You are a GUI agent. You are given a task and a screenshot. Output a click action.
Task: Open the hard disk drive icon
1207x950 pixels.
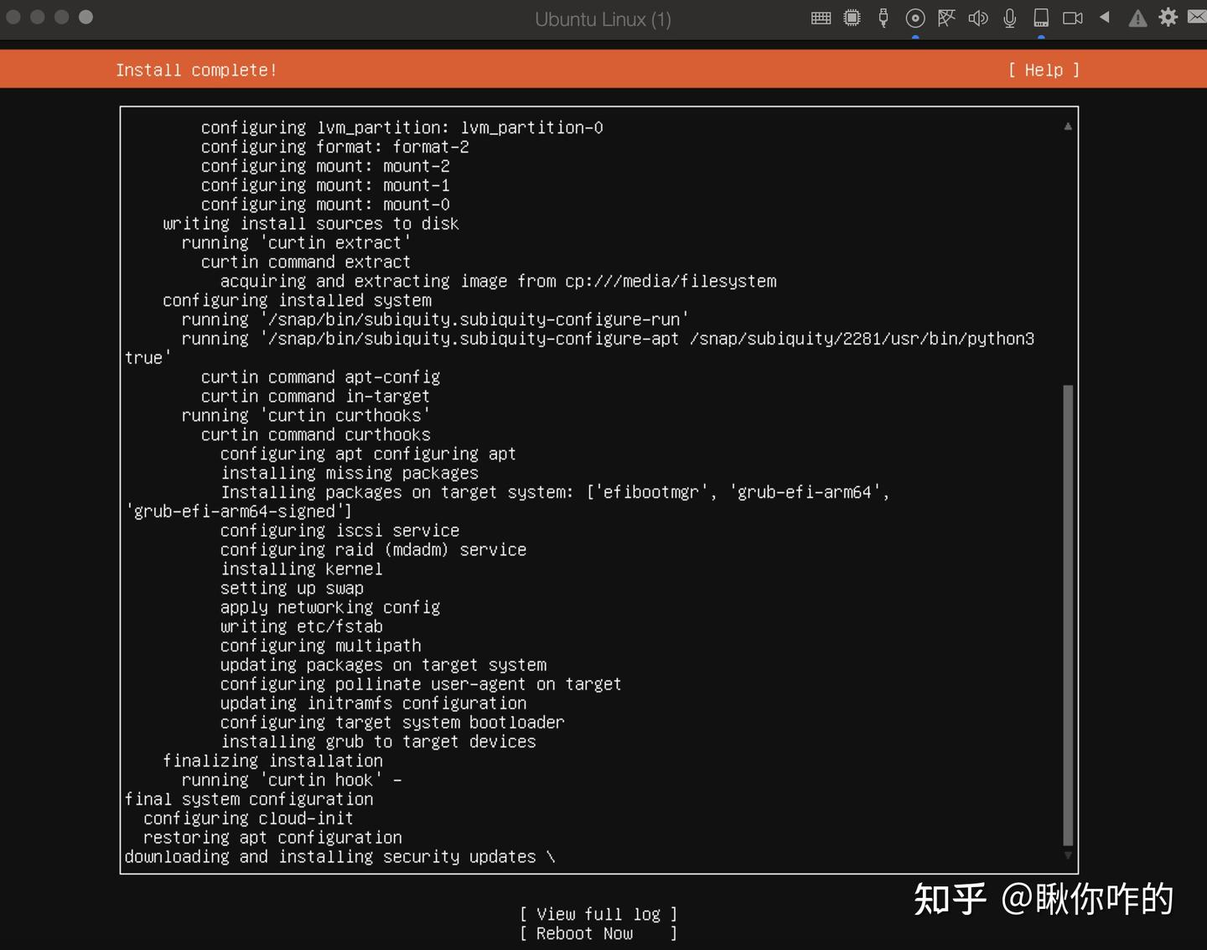tap(1041, 18)
